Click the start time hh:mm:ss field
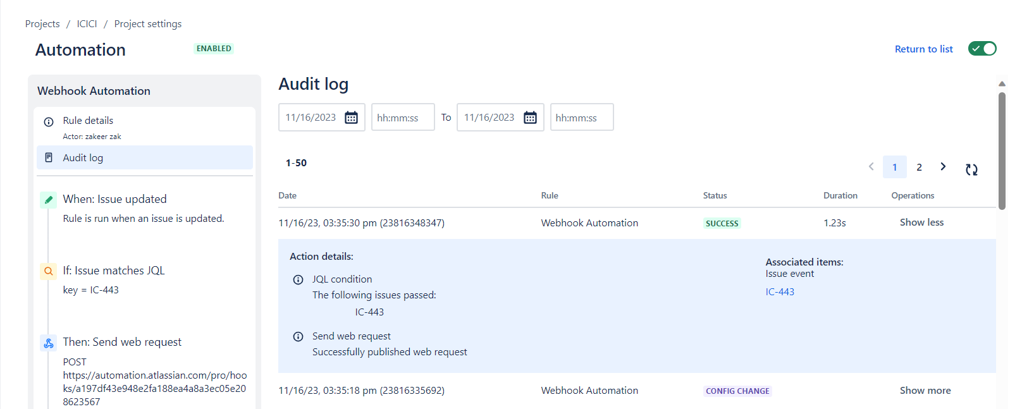 click(403, 118)
